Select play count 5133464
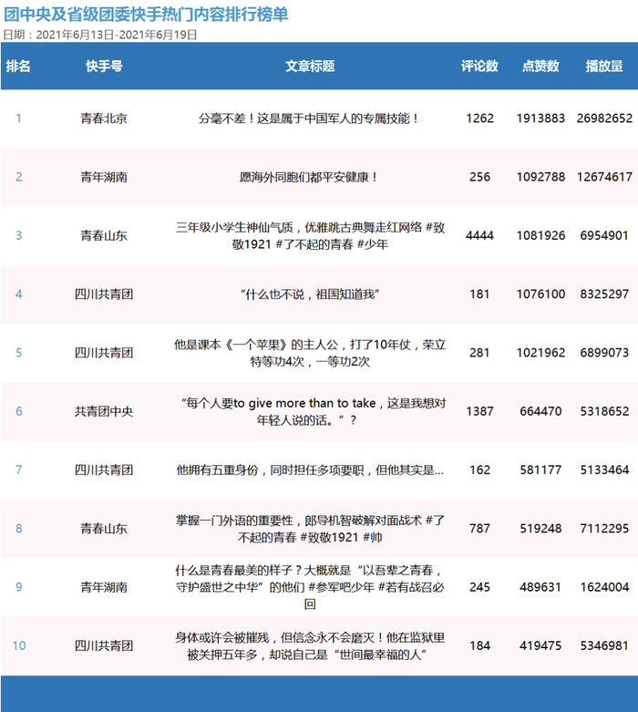This screenshot has height=712, width=638. tap(604, 470)
